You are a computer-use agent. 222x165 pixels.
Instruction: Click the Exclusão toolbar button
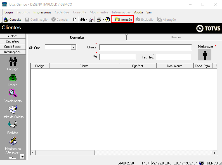click(145, 20)
